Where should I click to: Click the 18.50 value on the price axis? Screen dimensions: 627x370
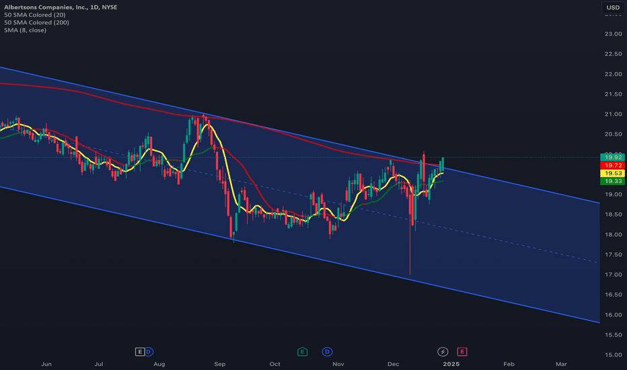[613, 215]
